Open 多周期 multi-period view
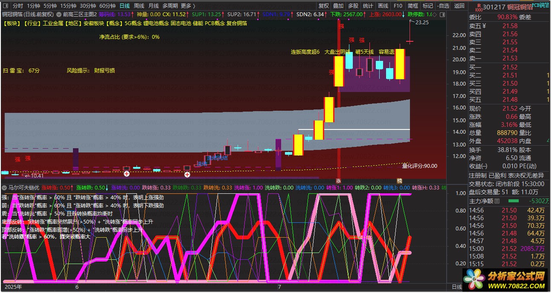 tap(170, 6)
